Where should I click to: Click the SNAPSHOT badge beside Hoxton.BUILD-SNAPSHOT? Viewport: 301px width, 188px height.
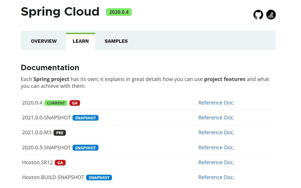pyautogui.click(x=99, y=177)
